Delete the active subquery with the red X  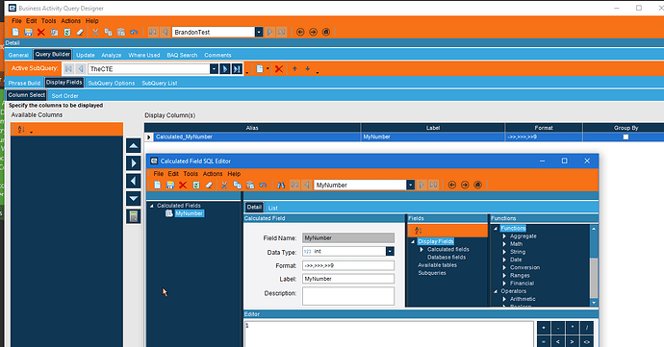click(x=279, y=69)
